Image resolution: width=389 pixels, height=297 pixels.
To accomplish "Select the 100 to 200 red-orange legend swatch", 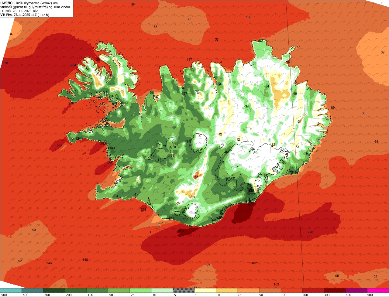I will pyautogui.click(x=291, y=290).
